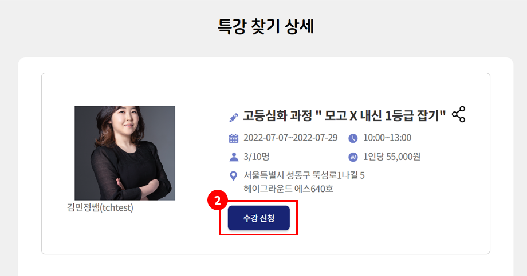Click the 수강 신청 button
This screenshot has height=276, width=527.
[x=258, y=218]
